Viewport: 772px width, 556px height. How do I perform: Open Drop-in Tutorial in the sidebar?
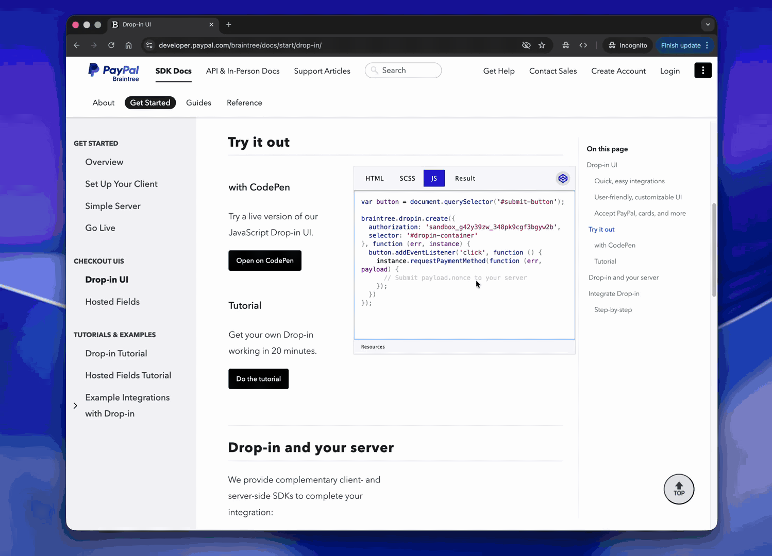(116, 354)
